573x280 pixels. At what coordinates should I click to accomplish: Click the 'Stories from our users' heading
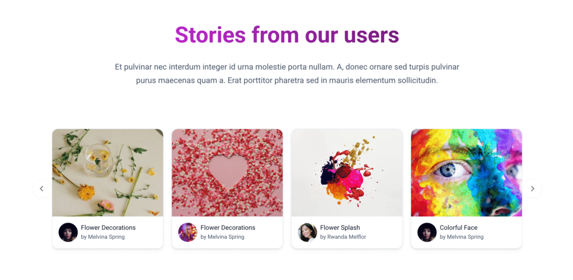pyautogui.click(x=286, y=35)
